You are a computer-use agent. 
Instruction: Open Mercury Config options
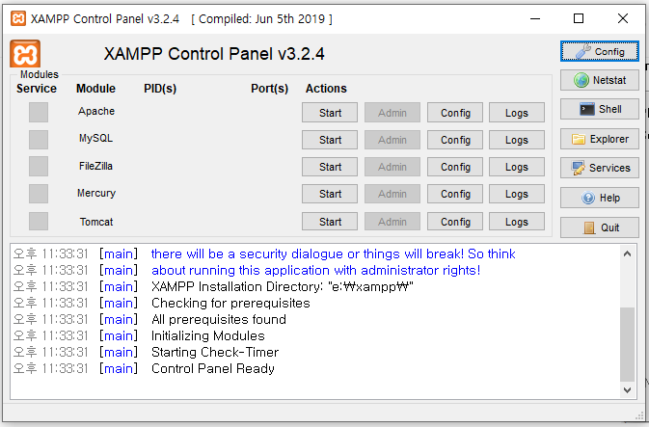point(455,194)
